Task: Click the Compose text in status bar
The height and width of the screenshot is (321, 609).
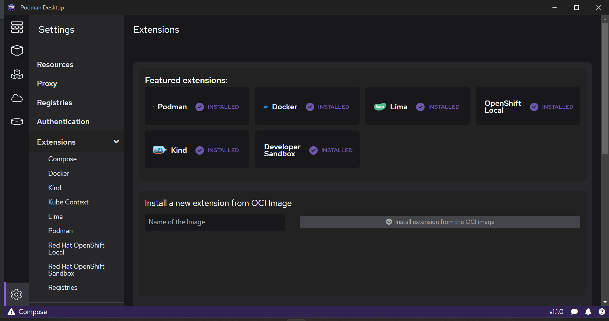Action: point(33,312)
